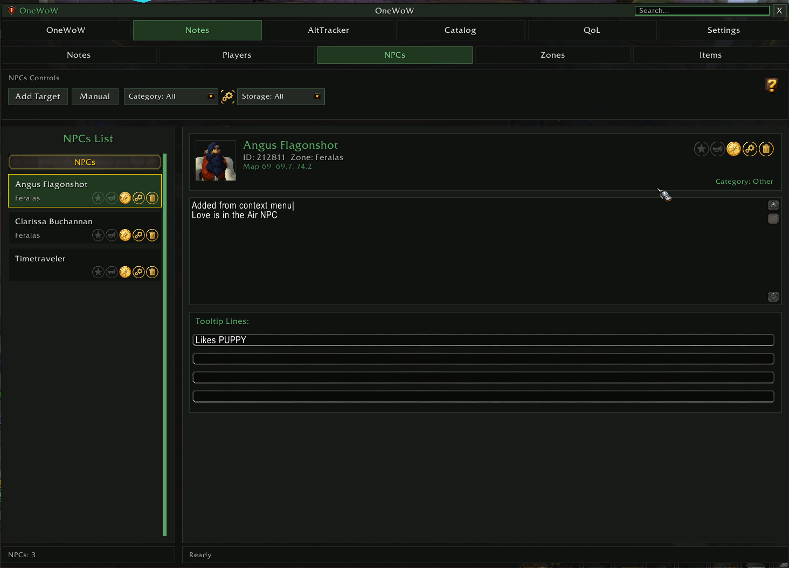
Task: Select the NPCs sub-tab
Action: coord(394,55)
